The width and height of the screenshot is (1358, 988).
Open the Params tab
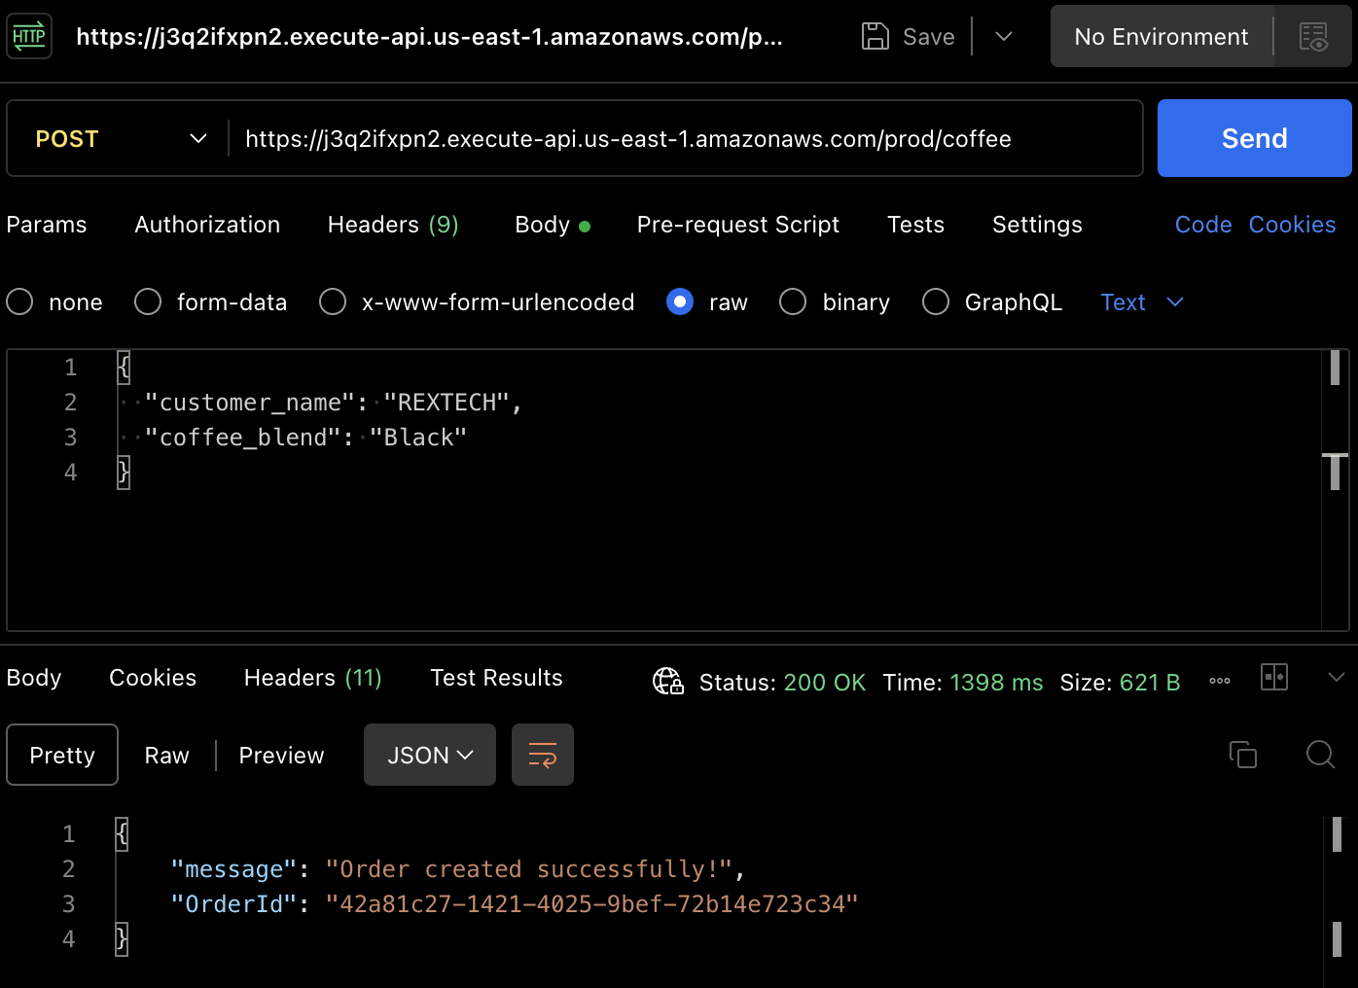tap(47, 225)
